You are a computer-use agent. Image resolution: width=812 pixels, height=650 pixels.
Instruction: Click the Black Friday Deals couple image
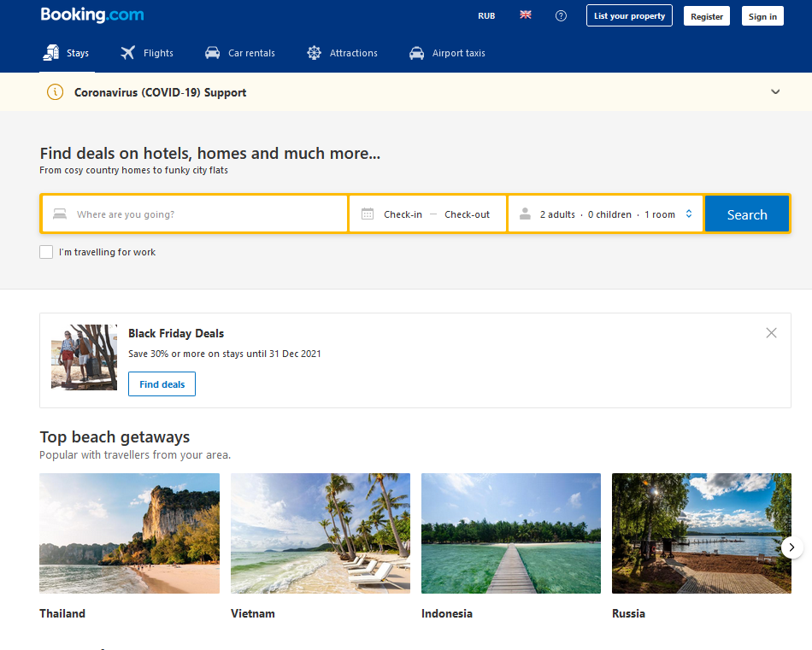(84, 357)
